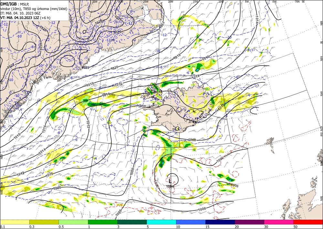Click the 'L' low-pressure centre marker
The image size is (323, 229).
(170, 181)
